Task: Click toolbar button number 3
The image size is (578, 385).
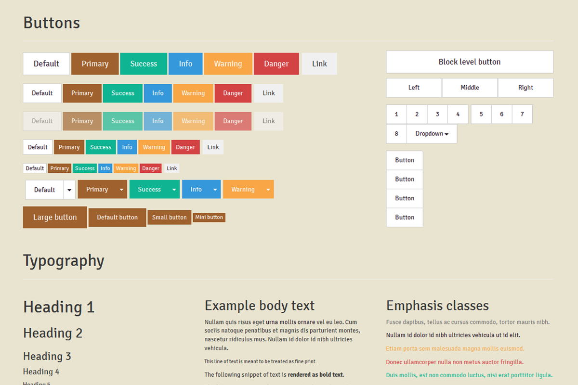Action: pos(437,114)
